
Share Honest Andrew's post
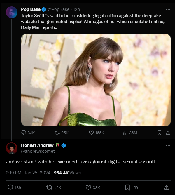pos(167,187)
